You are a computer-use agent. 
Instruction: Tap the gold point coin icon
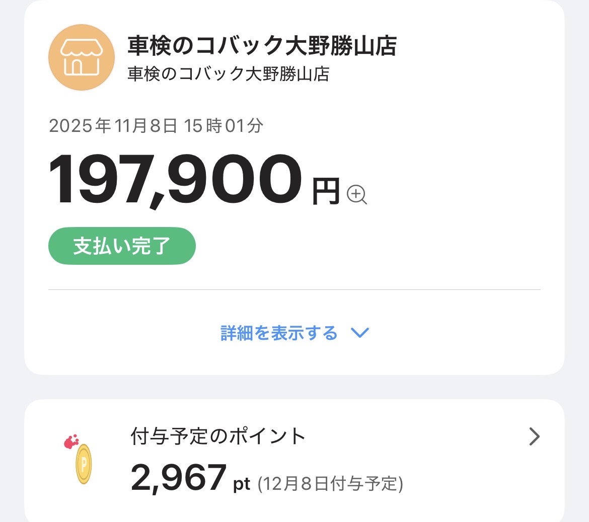click(83, 464)
